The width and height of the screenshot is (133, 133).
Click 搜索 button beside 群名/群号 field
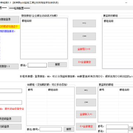(69, 129)
